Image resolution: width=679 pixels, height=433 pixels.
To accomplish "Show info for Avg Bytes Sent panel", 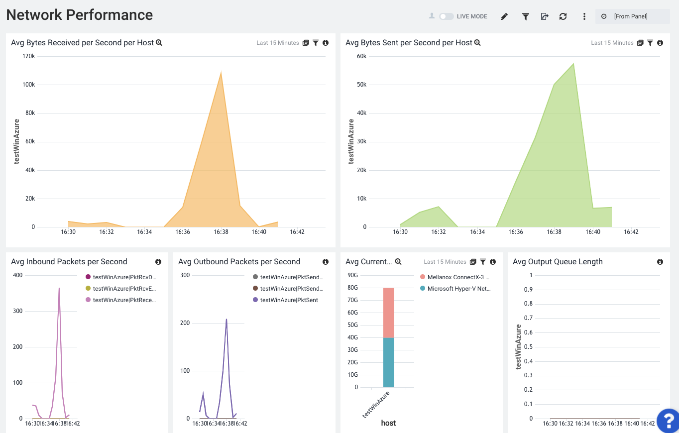I will click(x=660, y=43).
